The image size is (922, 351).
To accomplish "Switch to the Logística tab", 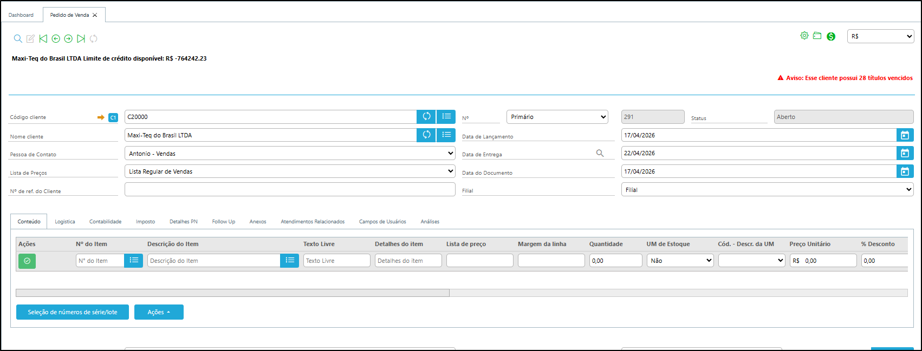I will pos(65,222).
